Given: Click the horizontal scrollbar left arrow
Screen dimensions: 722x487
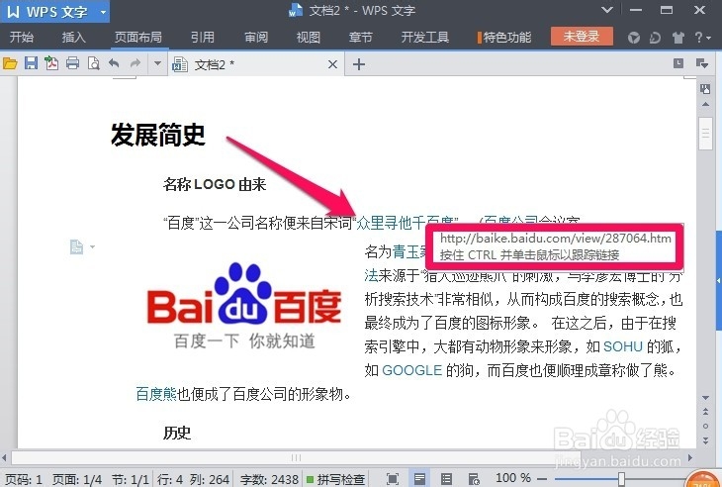Looking at the screenshot, I should pyautogui.click(x=4, y=457).
